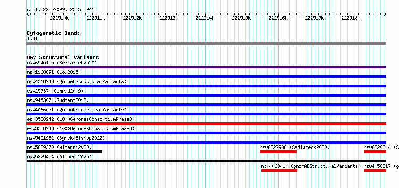This screenshot has width=399, height=188.
Task: Open nsv4518943 (gnomADStructuralVariants) label
Action: coord(77,81)
